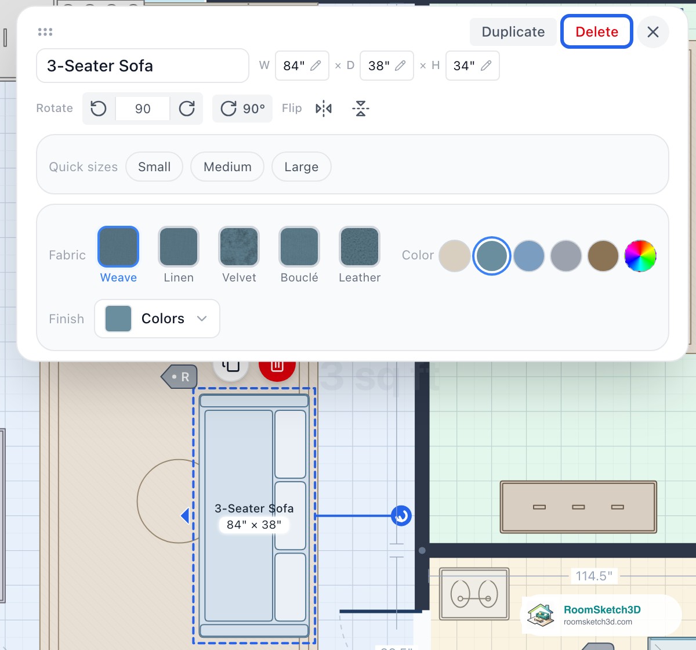Delete the 3-Seater Sofa
696x650 pixels.
(x=597, y=32)
